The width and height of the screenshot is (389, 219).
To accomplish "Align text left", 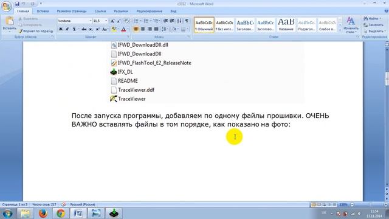I will coord(136,29).
